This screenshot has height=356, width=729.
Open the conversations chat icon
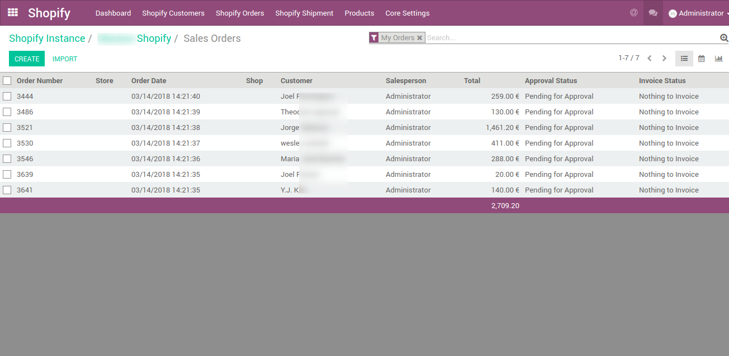[653, 13]
